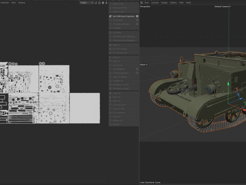Open the Display menu in viewport

tap(164, 3)
